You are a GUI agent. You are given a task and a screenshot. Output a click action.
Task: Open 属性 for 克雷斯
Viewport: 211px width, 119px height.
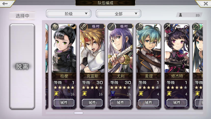pyautogui.click(x=92, y=103)
